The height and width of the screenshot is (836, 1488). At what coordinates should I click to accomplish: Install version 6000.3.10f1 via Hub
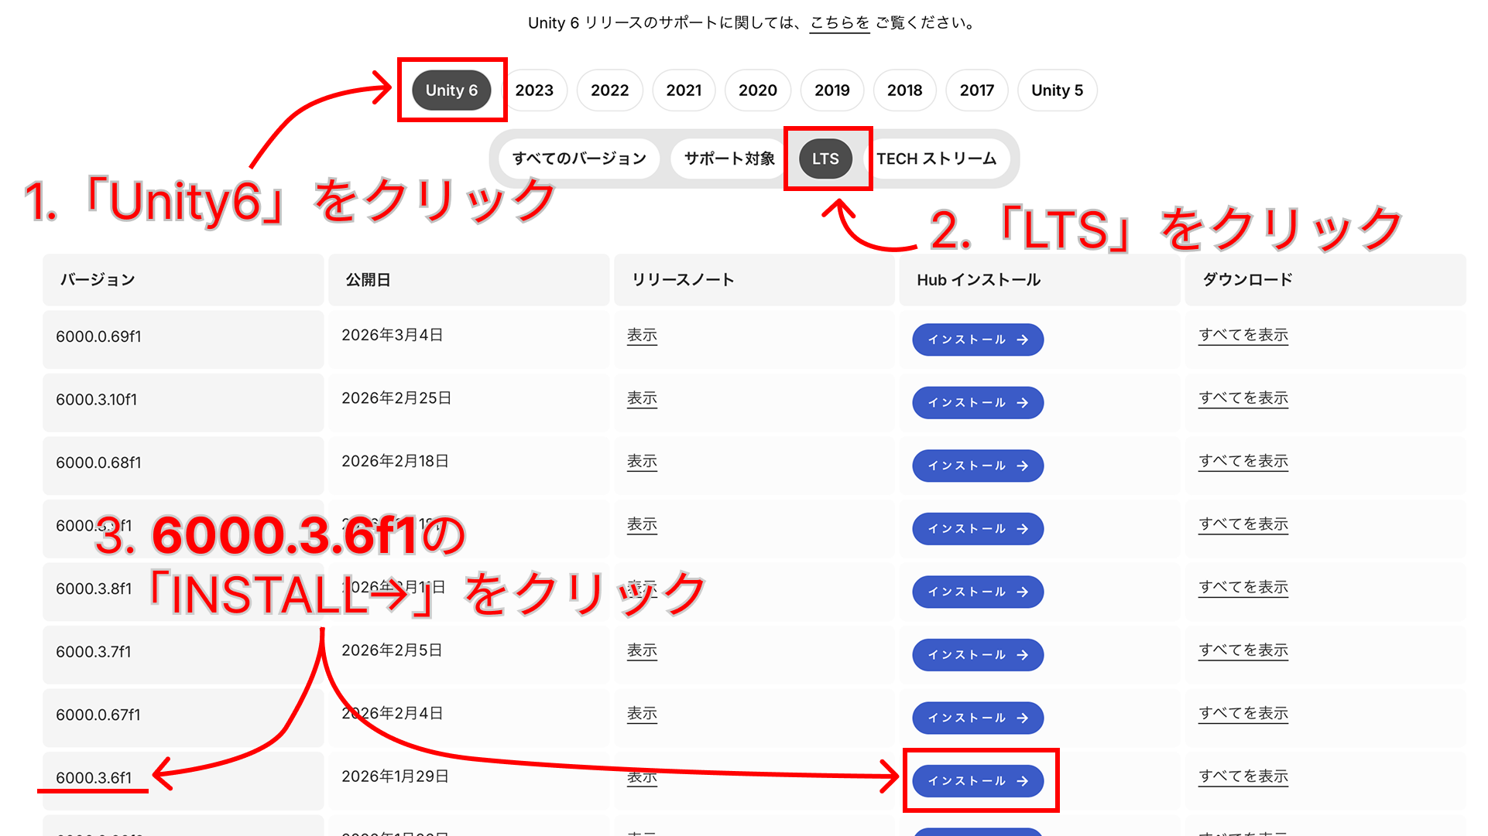977,403
